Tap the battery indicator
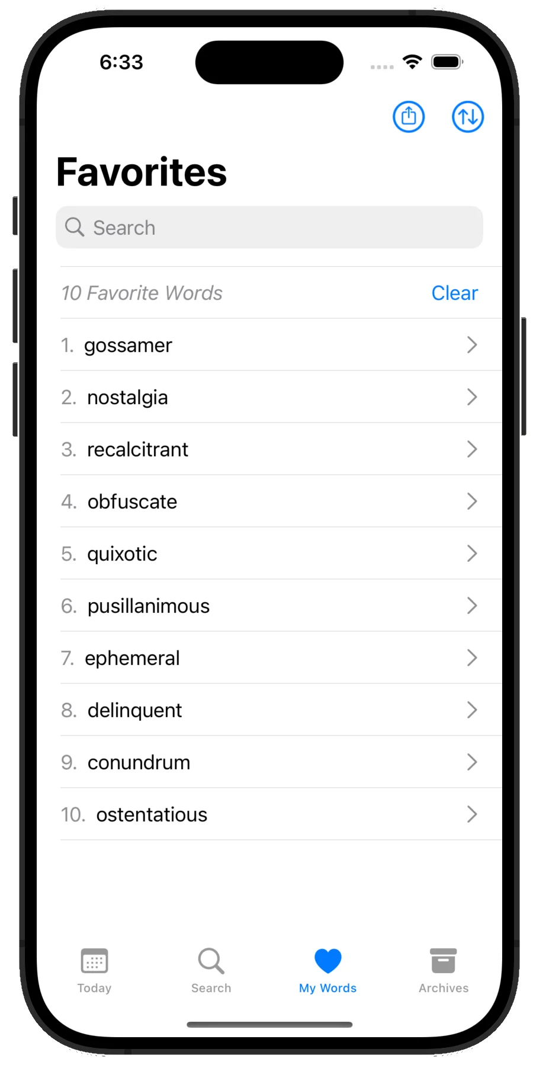Viewport: 533px width, 1068px height. [447, 60]
